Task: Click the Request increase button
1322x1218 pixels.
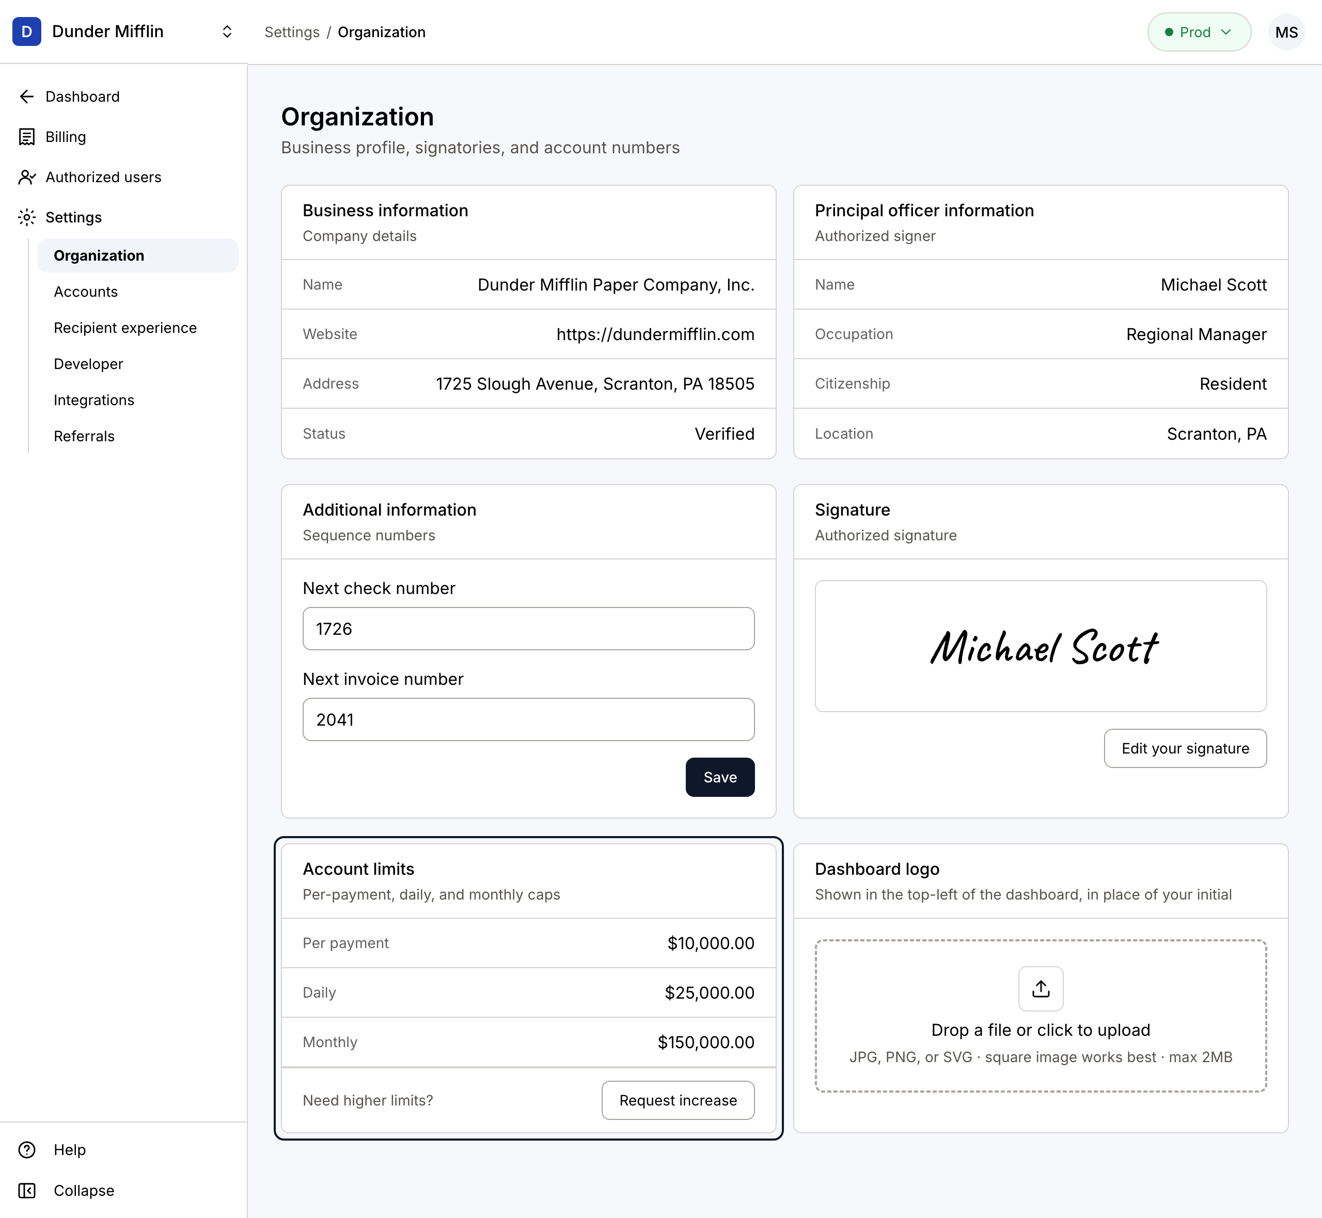Action: coord(678,1100)
